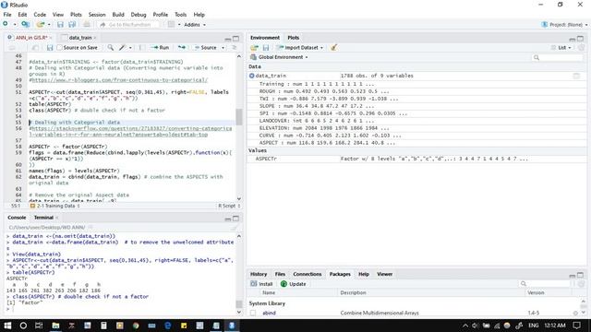
Task: Switch to the data_train tab
Action: 80,38
